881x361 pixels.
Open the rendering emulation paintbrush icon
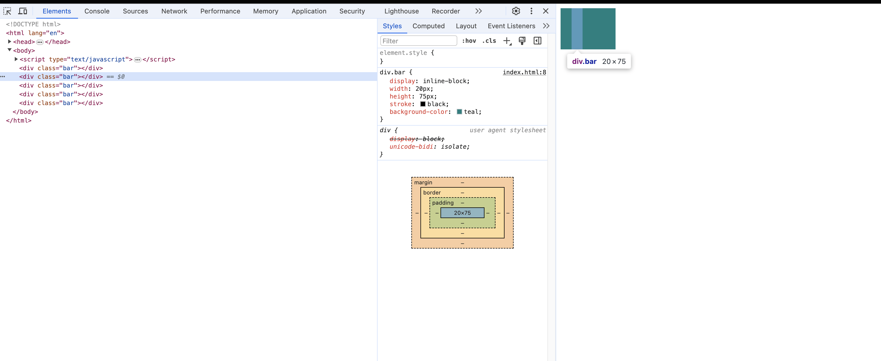click(522, 41)
